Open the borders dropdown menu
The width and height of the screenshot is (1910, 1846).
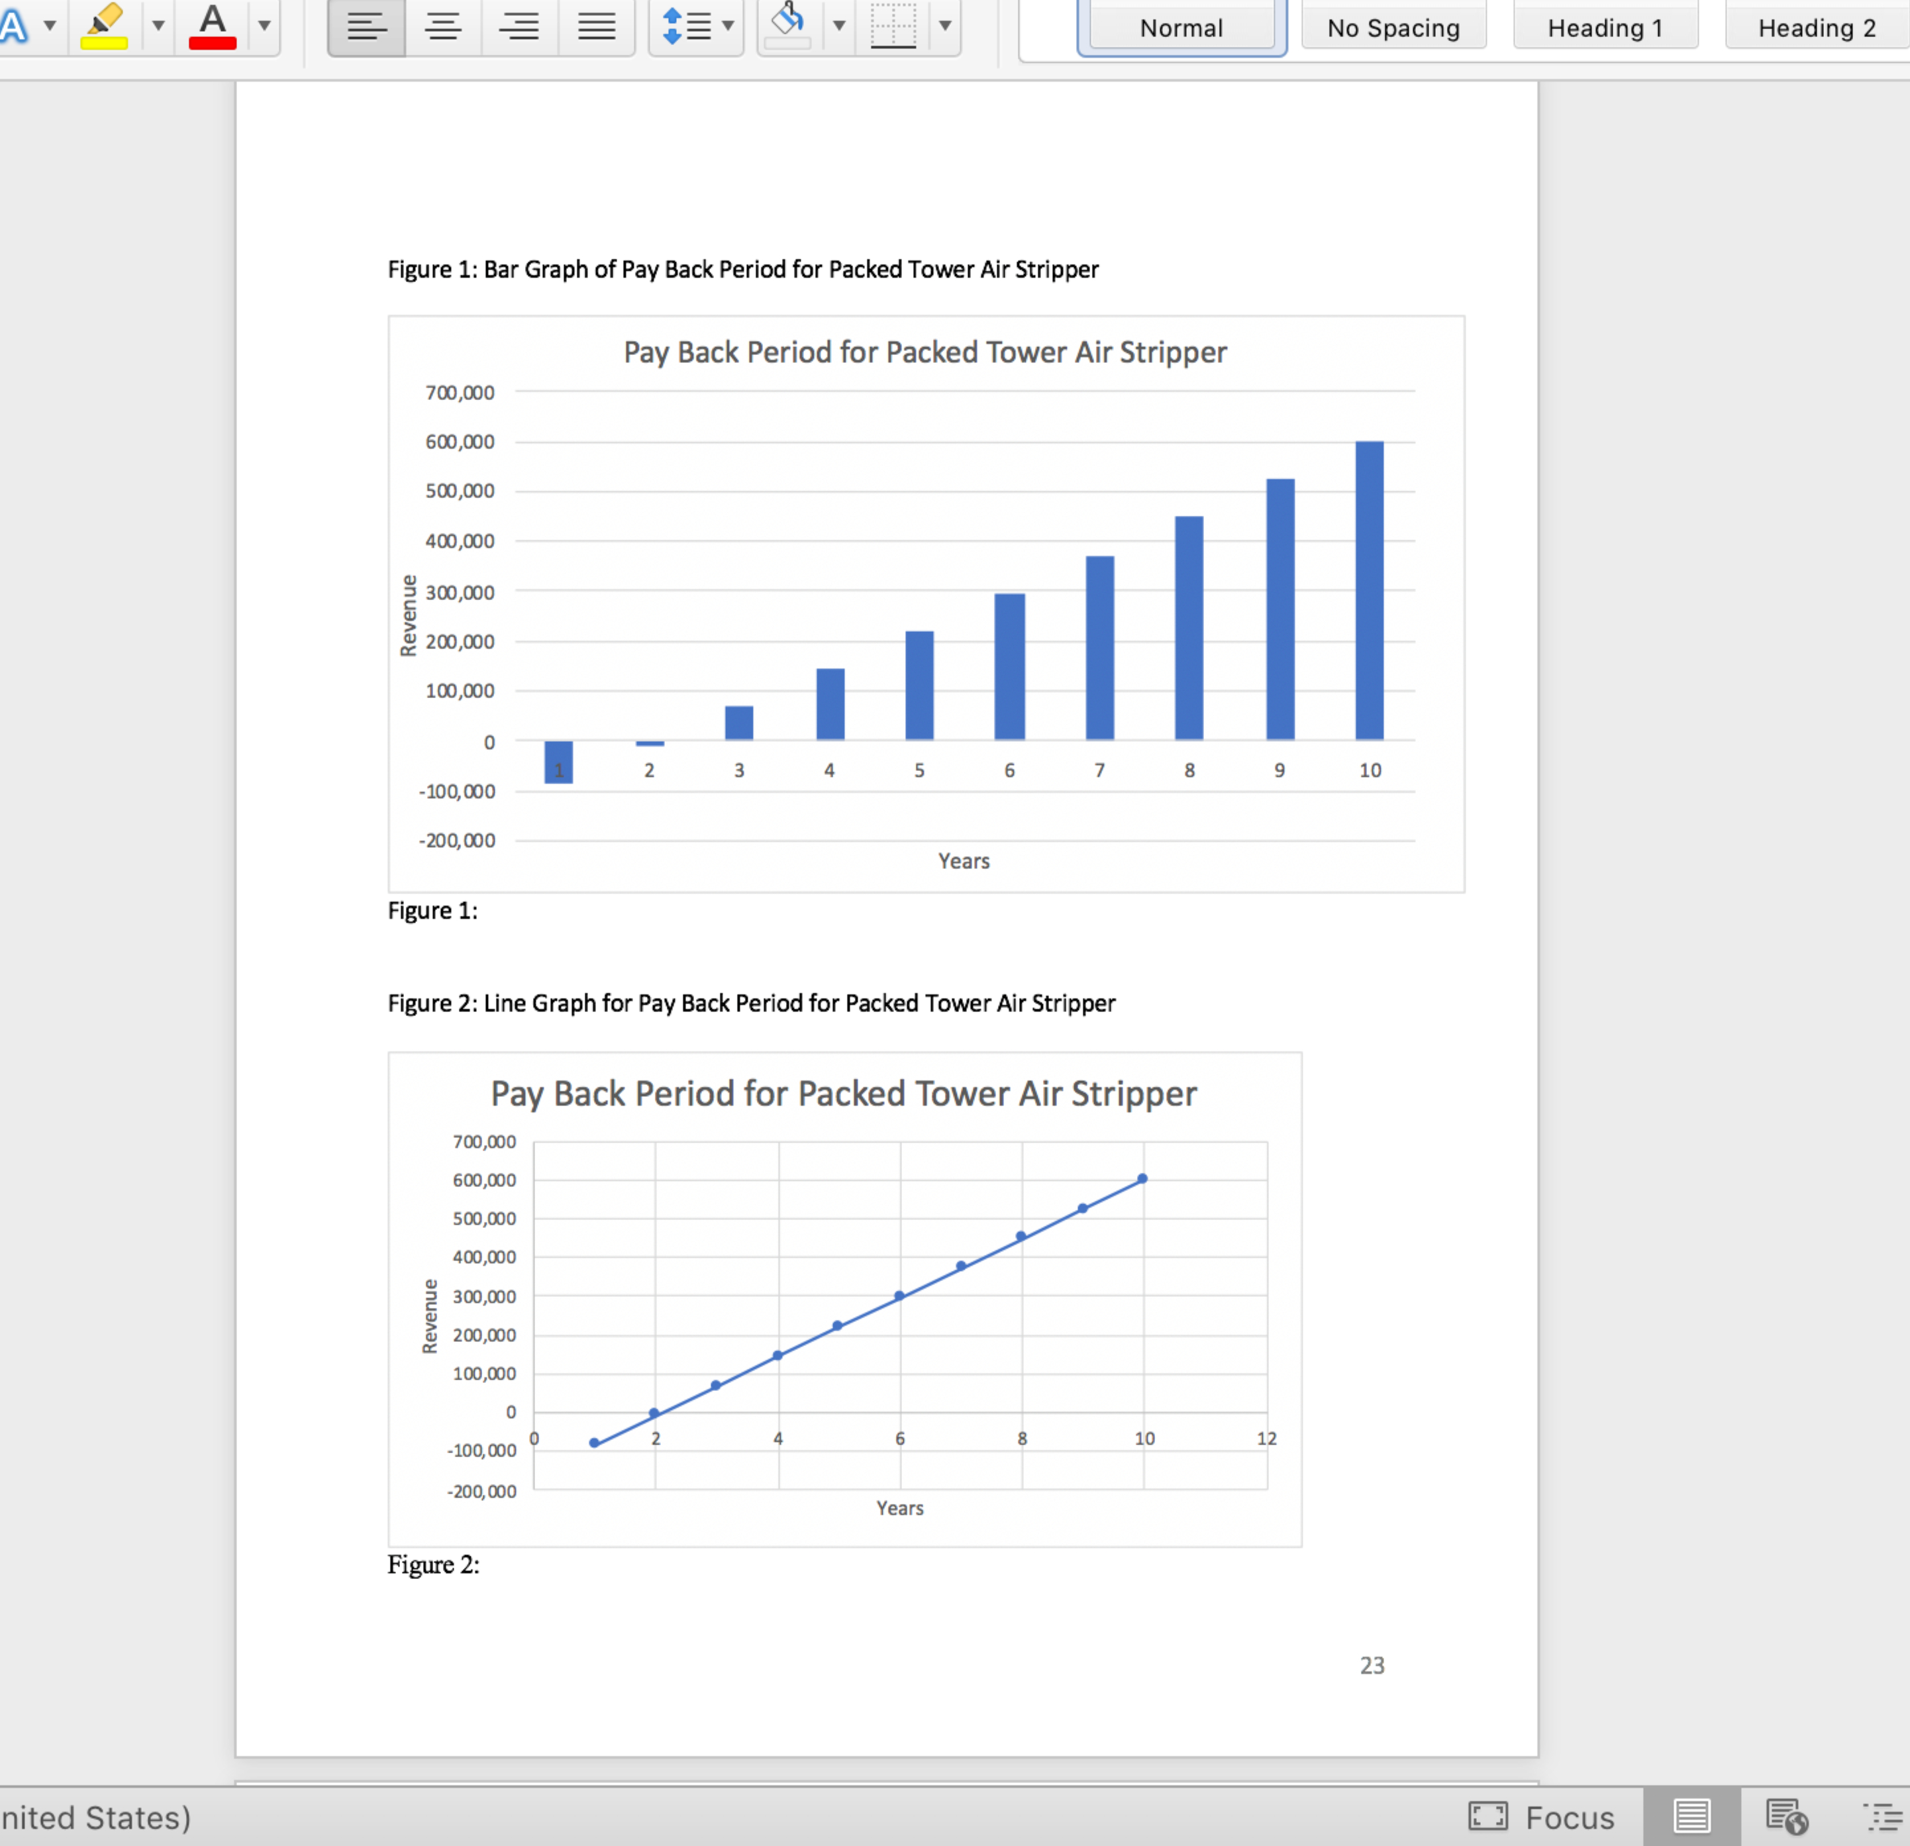[943, 26]
